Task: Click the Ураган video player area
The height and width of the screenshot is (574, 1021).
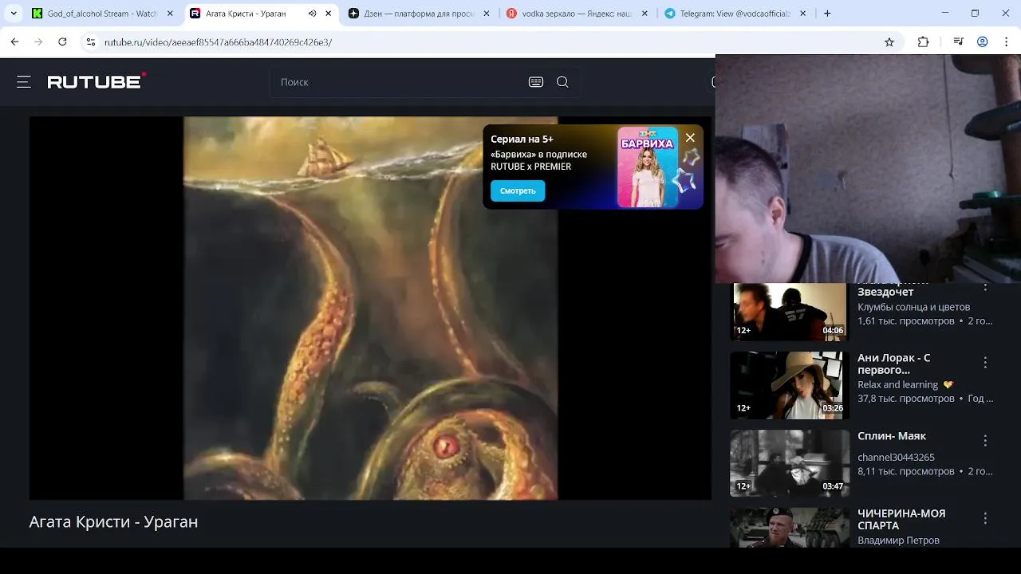Action: tap(370, 309)
